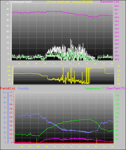Select the temperature axis value 120
This screenshot has height=150, width=126.
click(117, 104)
